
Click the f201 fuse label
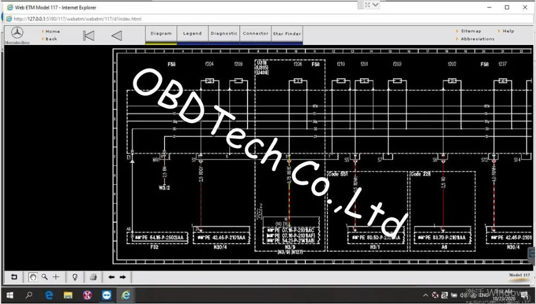(364, 64)
